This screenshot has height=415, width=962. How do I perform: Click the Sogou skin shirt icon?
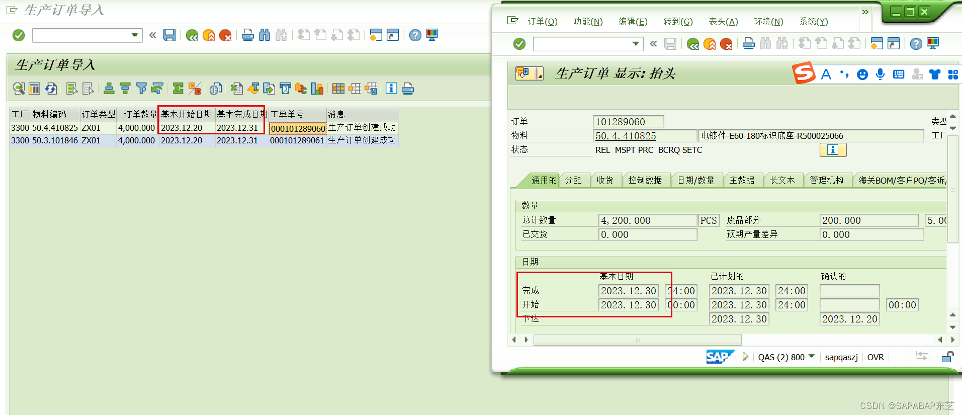coord(935,74)
